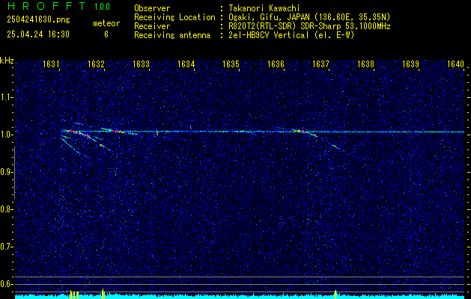Click the 1633 time axis label
Screen dimensions: 471x299
(141, 64)
